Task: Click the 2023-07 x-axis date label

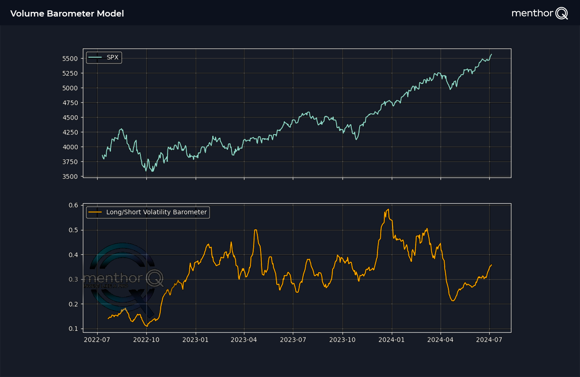Action: click(x=293, y=340)
